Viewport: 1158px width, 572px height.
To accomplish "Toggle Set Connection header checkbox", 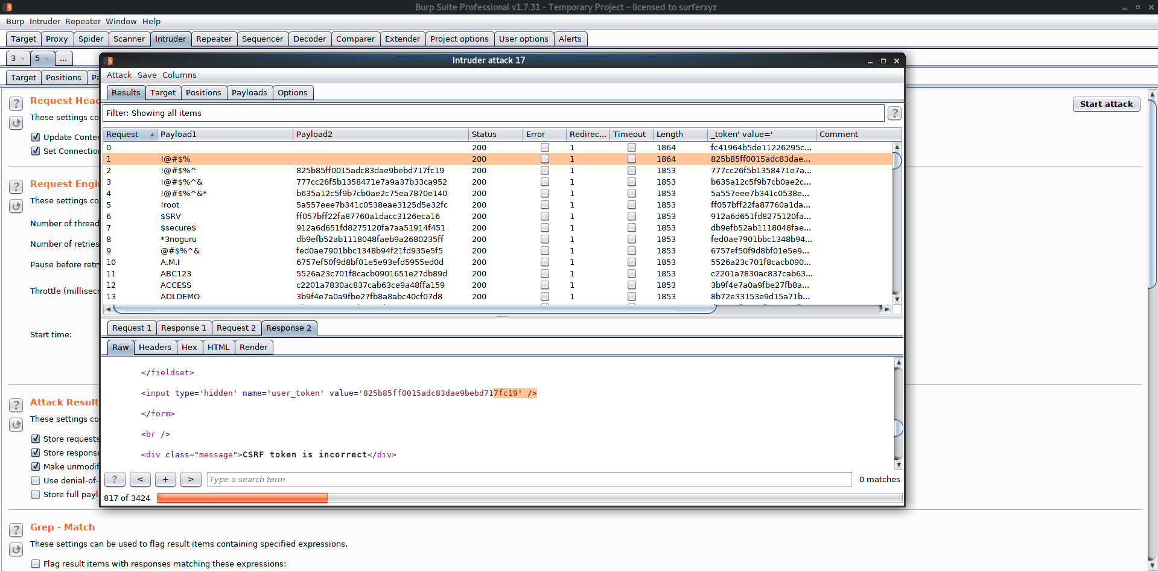I will [36, 151].
